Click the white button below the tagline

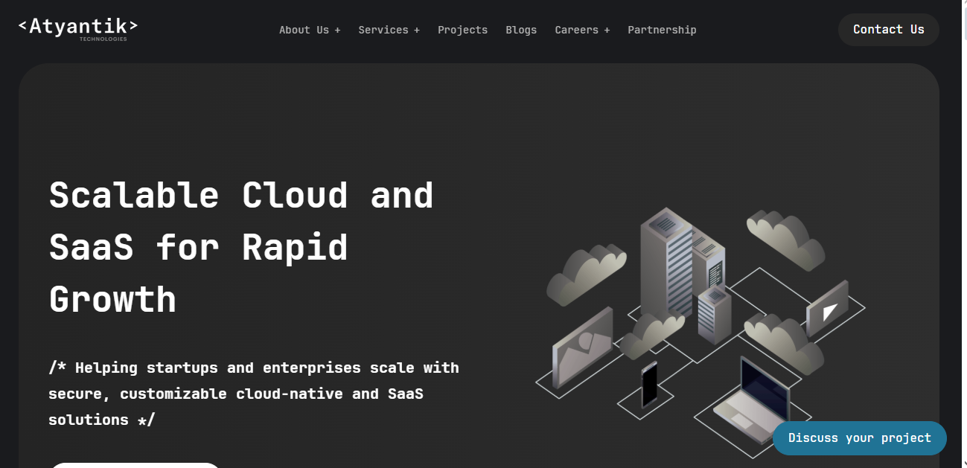click(x=135, y=465)
